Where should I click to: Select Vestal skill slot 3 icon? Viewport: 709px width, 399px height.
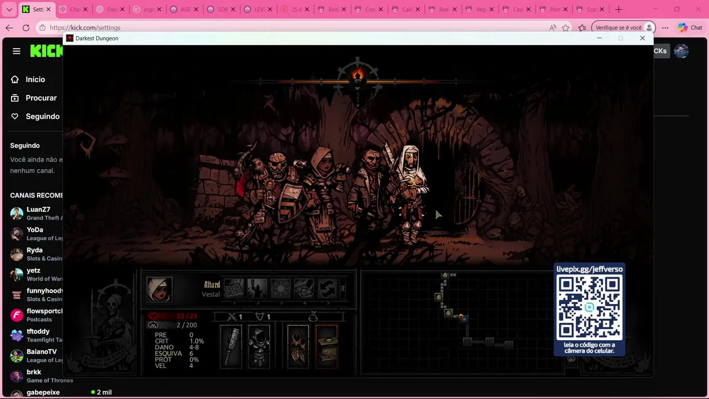280,289
